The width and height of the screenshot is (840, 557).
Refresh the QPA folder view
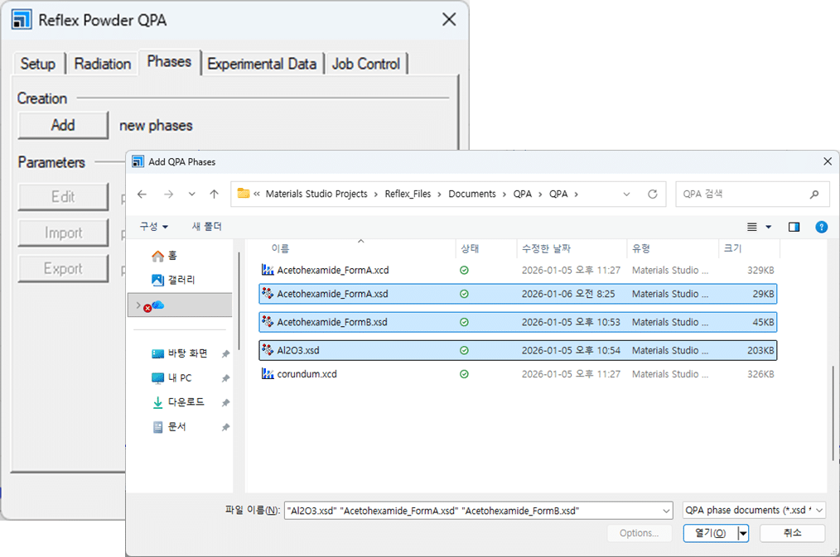pyautogui.click(x=653, y=194)
